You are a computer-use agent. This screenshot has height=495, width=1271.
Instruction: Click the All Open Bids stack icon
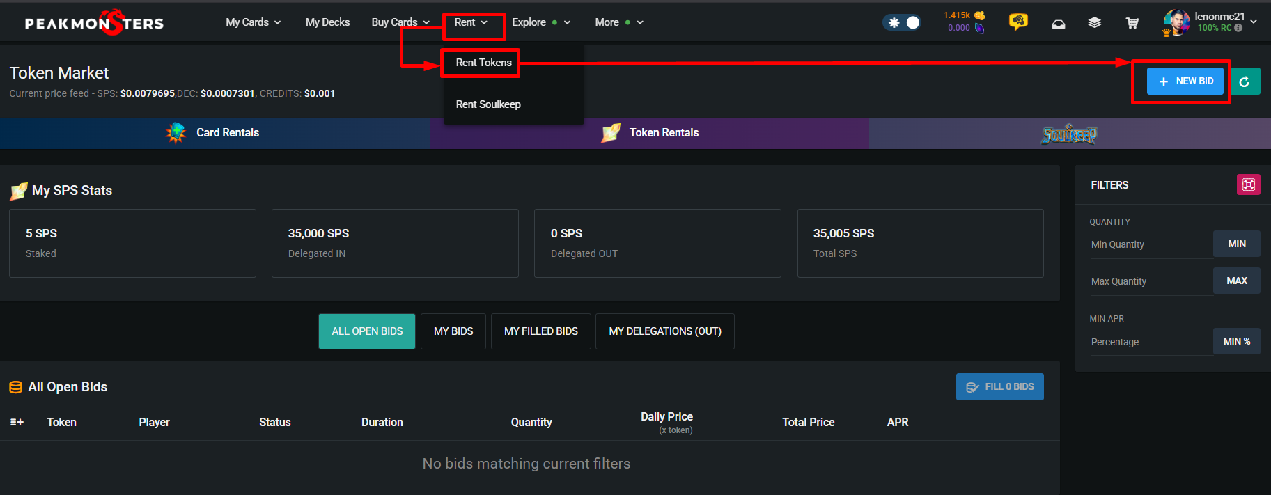click(15, 387)
